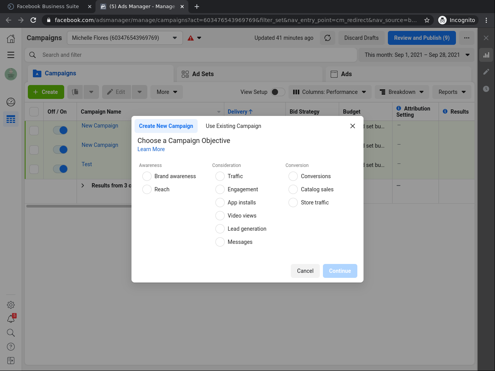Screen dimensions: 495x371
Task: Go back with the browser back arrow
Action: [9, 20]
